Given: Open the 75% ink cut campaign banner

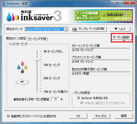Looking at the screenshot, I should pyautogui.click(x=103, y=16).
